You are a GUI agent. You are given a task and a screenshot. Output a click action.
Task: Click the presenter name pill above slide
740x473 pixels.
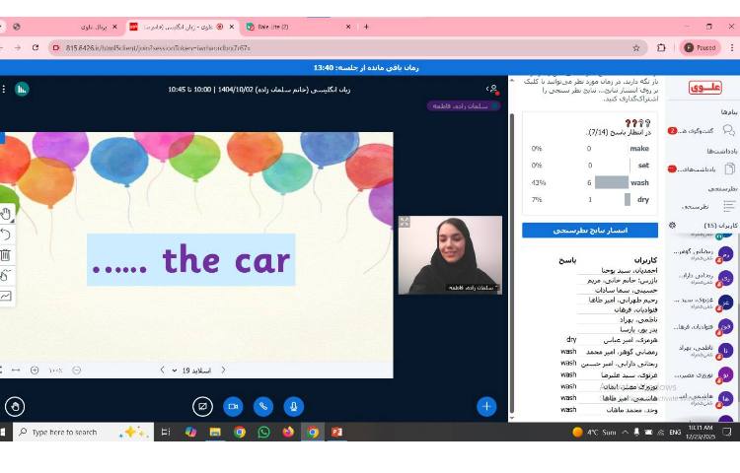pos(464,106)
